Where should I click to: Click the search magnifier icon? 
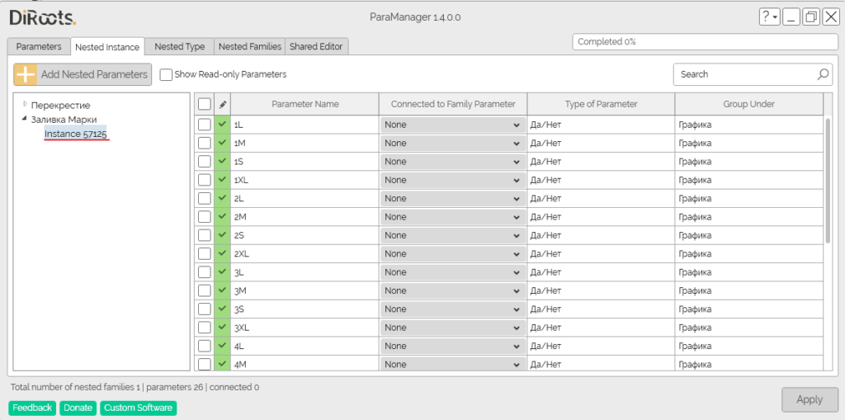tap(823, 74)
